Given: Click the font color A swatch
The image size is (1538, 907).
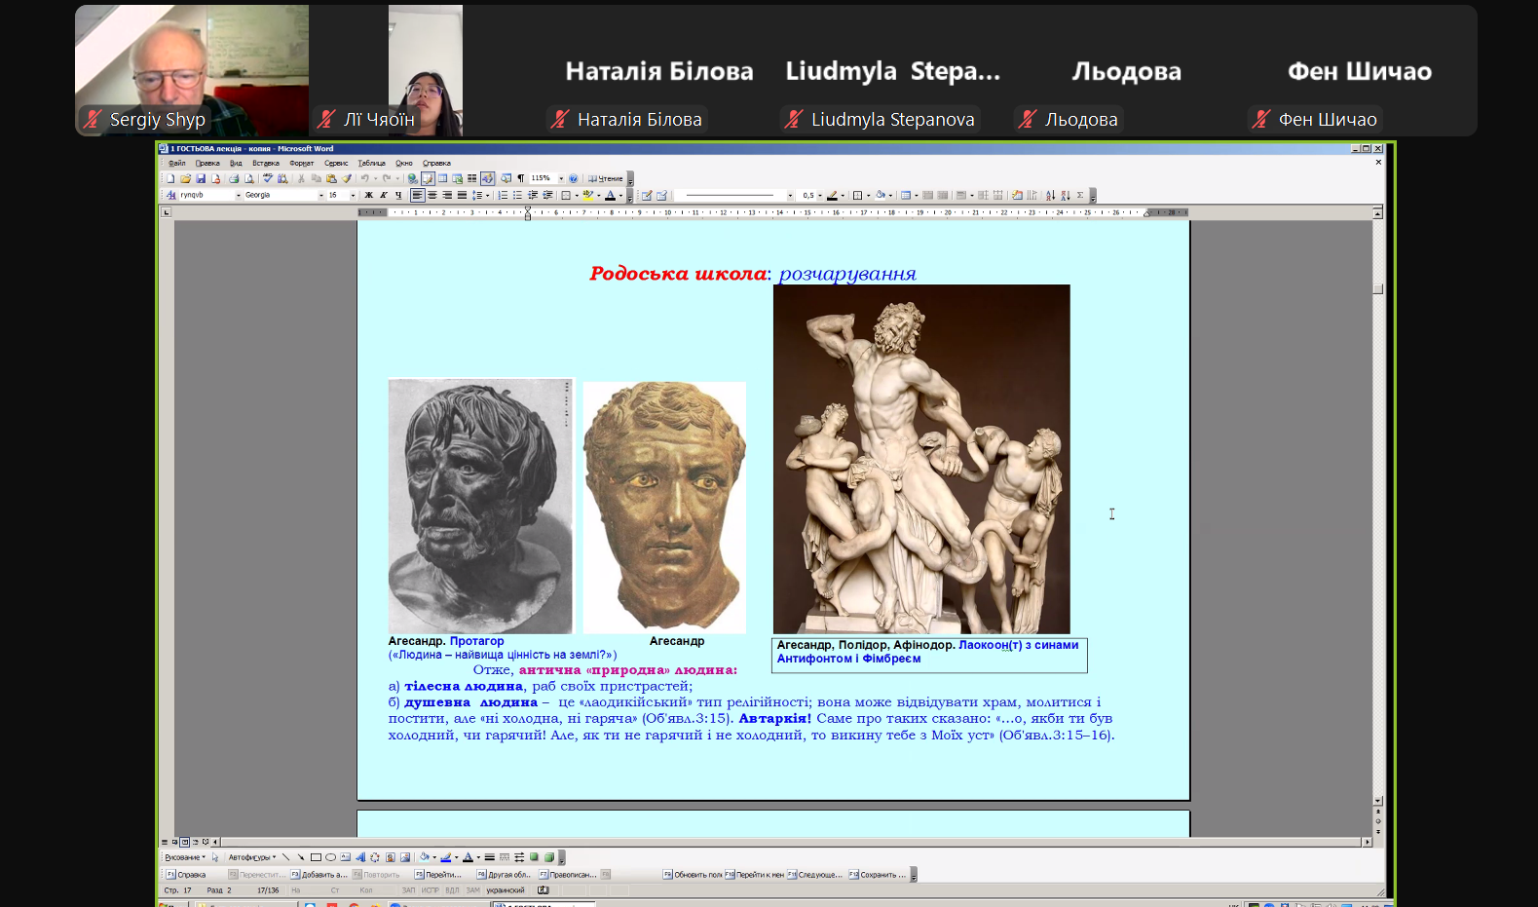Looking at the screenshot, I should [611, 195].
